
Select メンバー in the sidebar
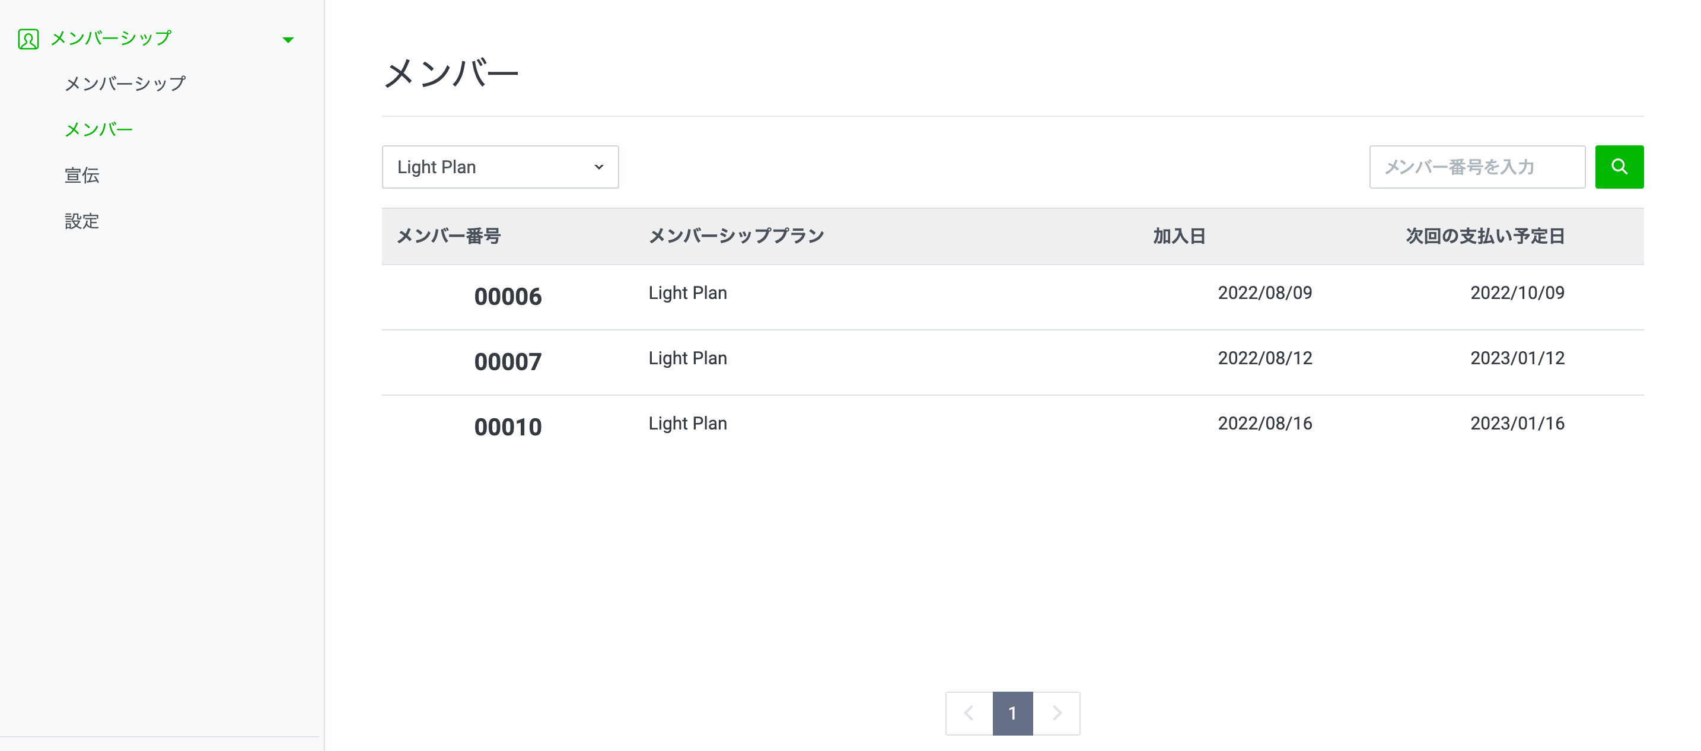98,129
